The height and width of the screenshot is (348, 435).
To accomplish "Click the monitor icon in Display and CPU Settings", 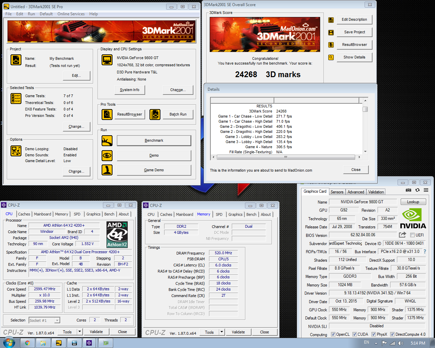I will click(107, 60).
